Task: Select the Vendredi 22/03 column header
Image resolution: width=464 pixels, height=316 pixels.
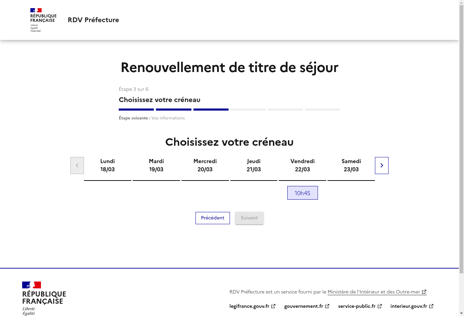Action: [x=303, y=165]
